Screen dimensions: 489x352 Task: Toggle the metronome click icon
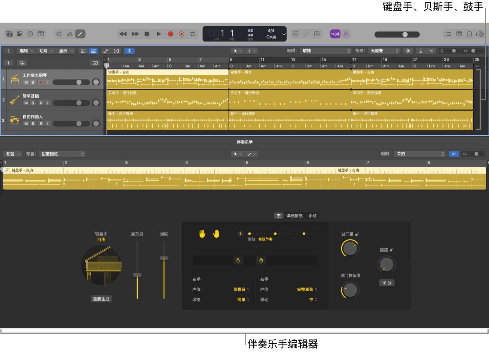click(346, 34)
